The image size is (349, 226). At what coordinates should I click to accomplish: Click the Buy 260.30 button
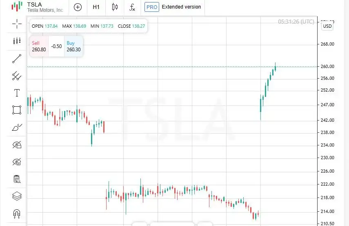[x=73, y=46]
